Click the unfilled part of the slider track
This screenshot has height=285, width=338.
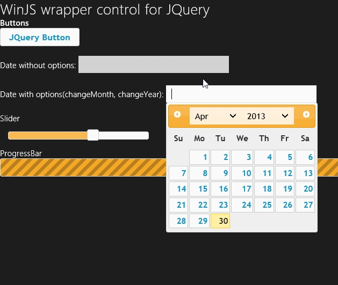point(124,135)
